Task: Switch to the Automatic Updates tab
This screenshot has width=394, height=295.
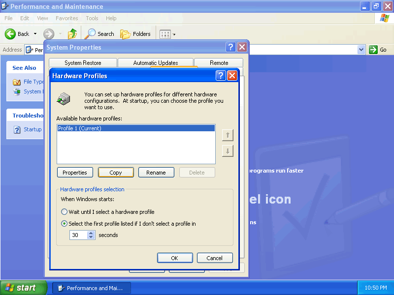Action: [x=156, y=63]
